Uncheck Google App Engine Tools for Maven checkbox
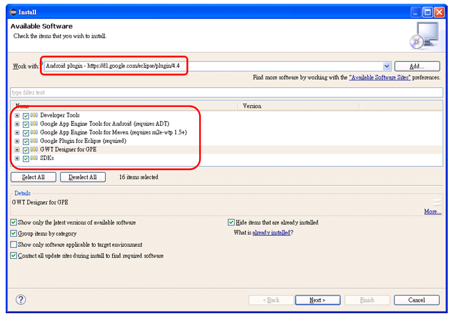454x317 pixels. [x=26, y=133]
